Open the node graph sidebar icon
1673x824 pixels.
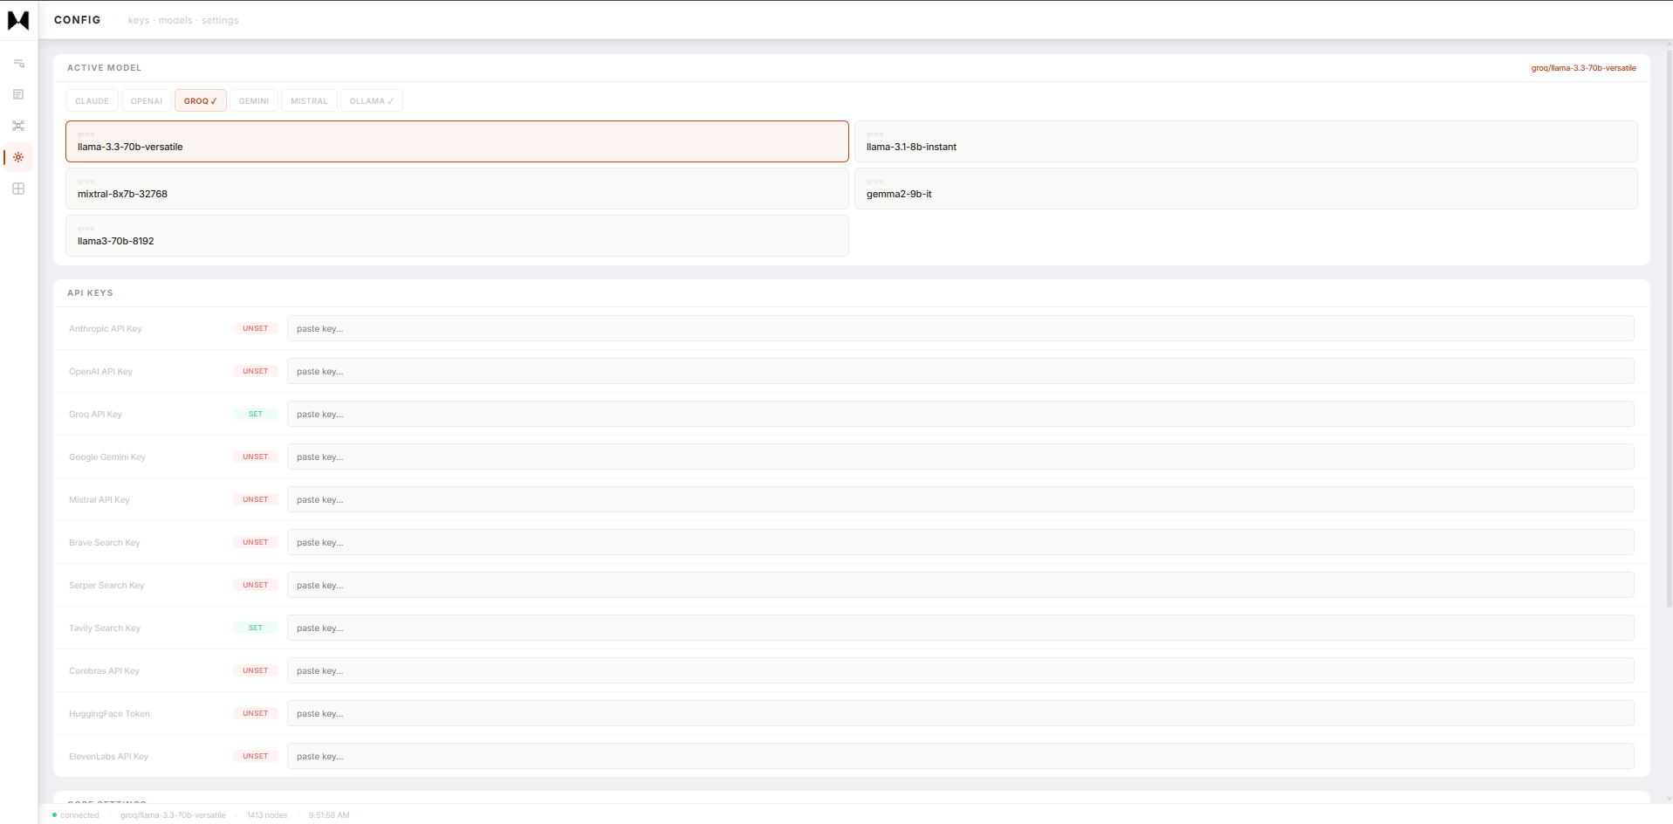pyautogui.click(x=18, y=126)
